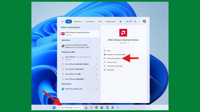200x112 pixels.
Task: Click 'Abrir local do arquivo' option
Action: point(114,58)
